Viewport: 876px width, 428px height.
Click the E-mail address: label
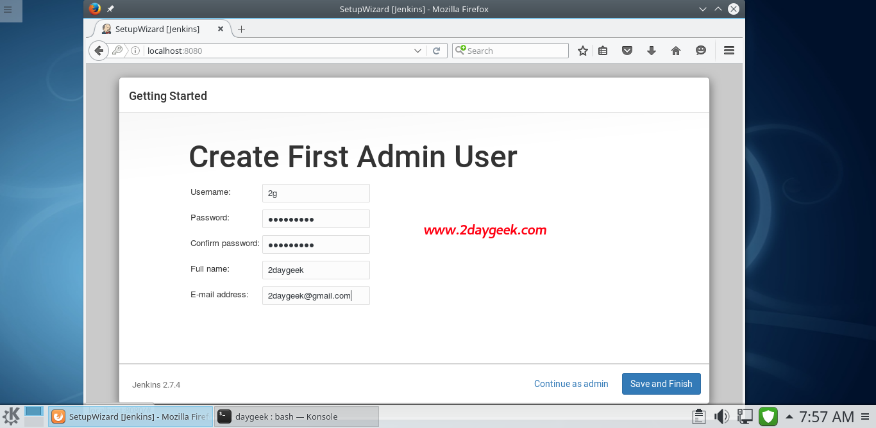click(219, 295)
